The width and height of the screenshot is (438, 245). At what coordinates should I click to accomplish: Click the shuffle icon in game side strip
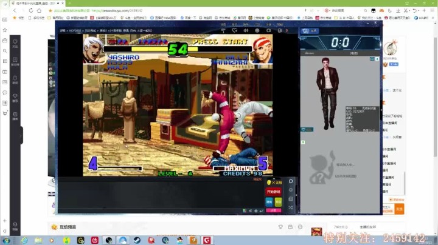point(291,207)
